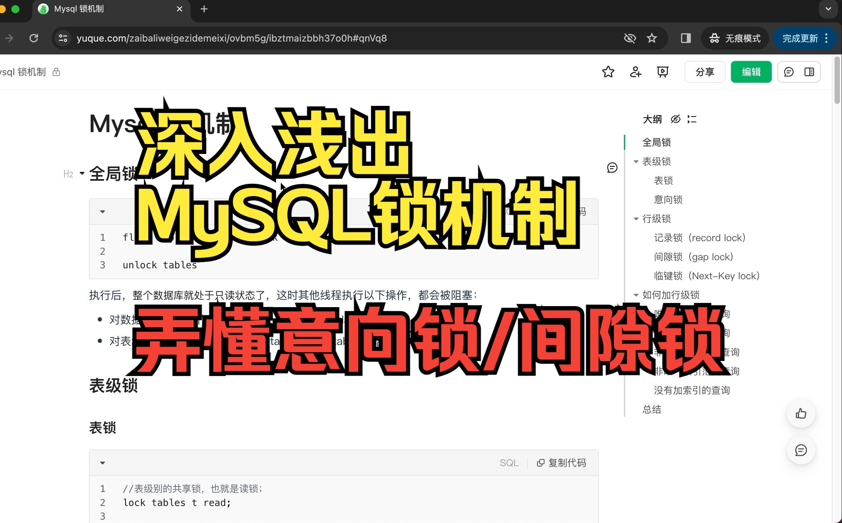Viewport: 842px width, 523px height.
Task: Open the comments panel icon in header
Action: (x=789, y=72)
